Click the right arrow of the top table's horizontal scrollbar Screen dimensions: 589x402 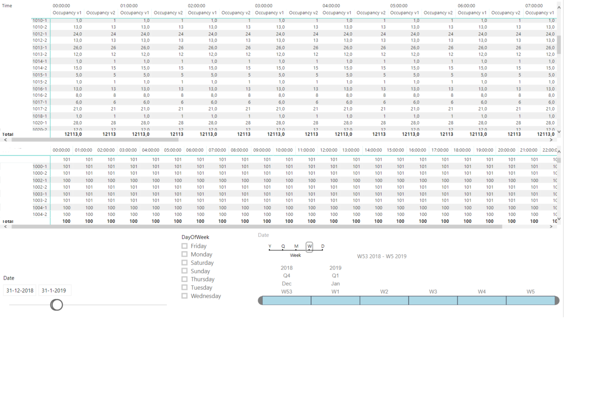point(551,140)
